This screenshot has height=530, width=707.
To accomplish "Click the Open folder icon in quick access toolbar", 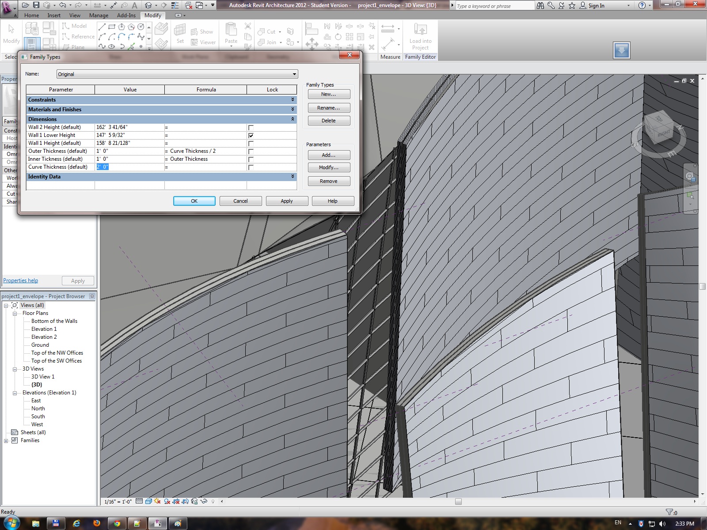I will (x=26, y=5).
